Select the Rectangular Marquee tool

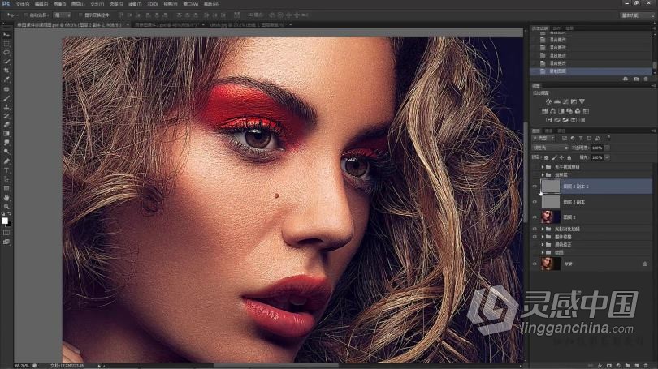[x=6, y=44]
